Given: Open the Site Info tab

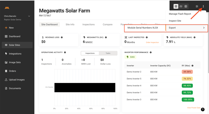Looking at the screenshot, I should click(x=70, y=24).
